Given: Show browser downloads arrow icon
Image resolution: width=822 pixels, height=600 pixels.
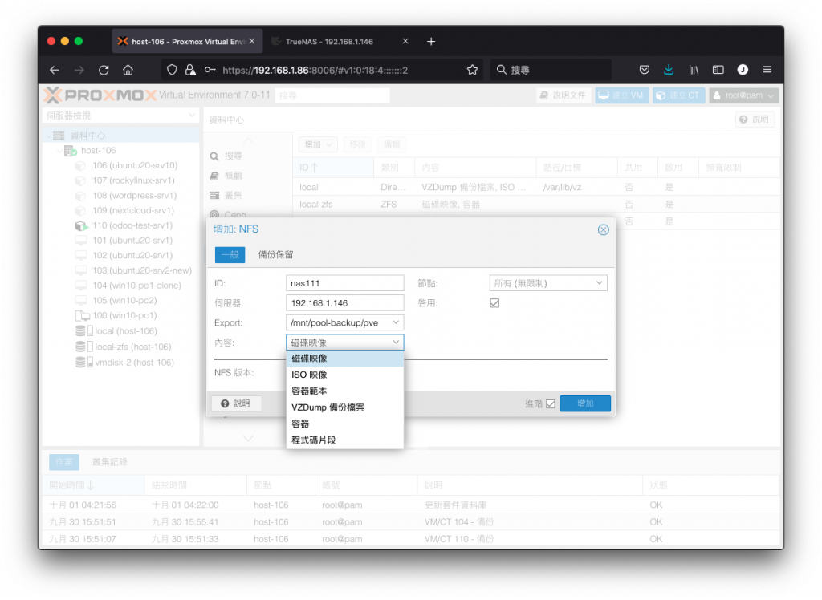Looking at the screenshot, I should (x=669, y=70).
